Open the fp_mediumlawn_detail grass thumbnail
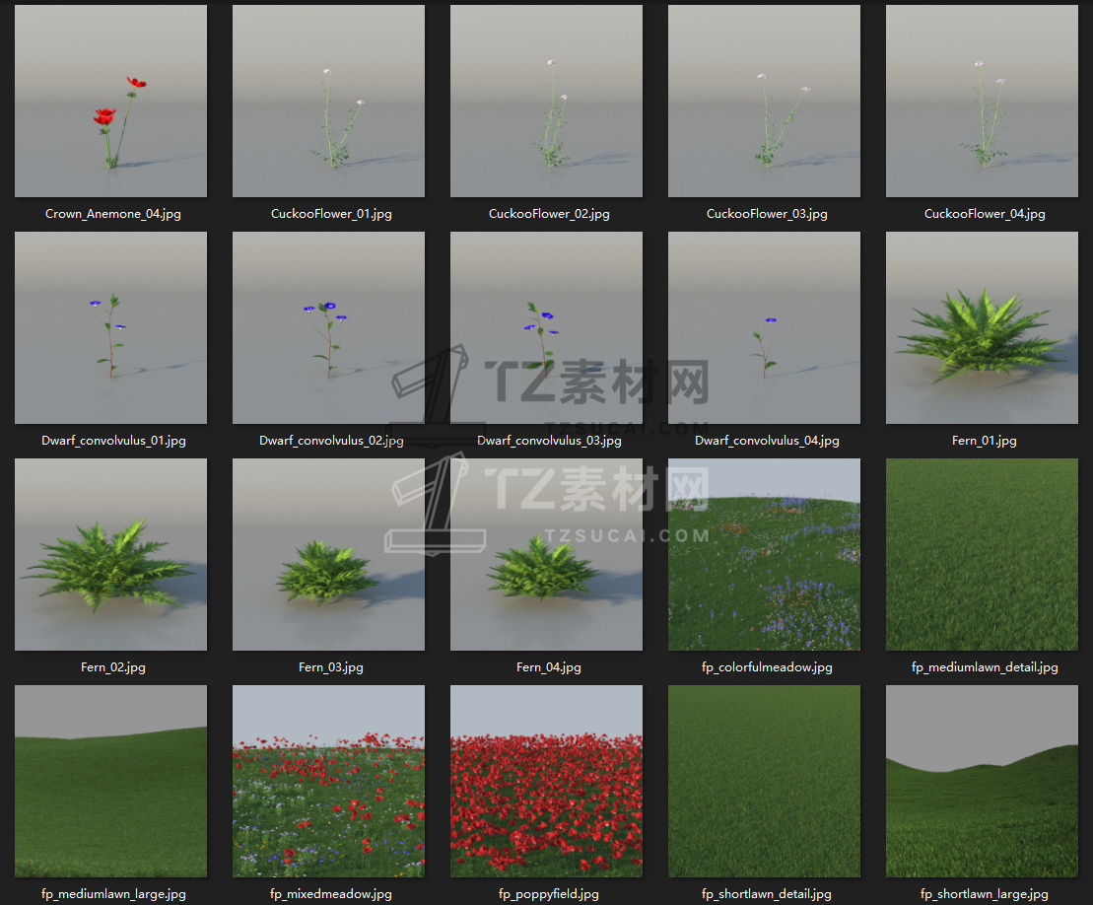Screen dimensions: 1093x905 pyautogui.click(x=982, y=554)
